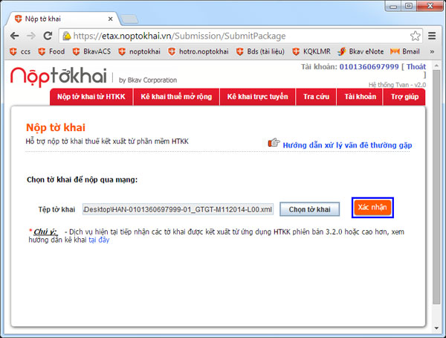Open the Bkav eNote bookmark
Screen dimensions: 446x338
coord(361,51)
